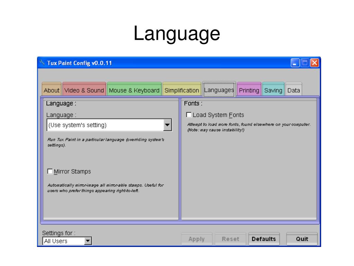Switch to the Data tab
Screen dimensions: 354x266
click(x=293, y=89)
